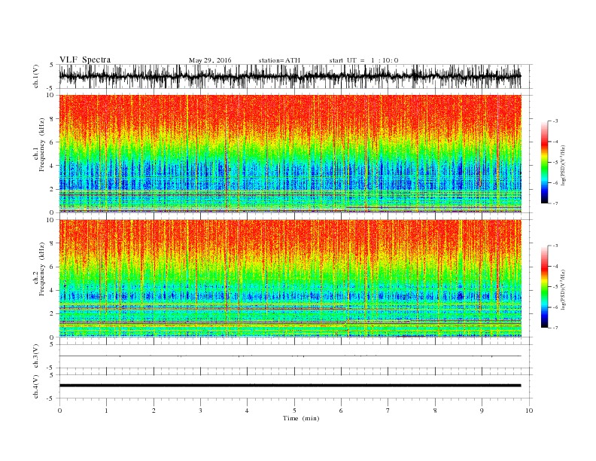Click the "ch.4(V)" axis label
The height and width of the screenshot is (461, 596).
pos(36,386)
